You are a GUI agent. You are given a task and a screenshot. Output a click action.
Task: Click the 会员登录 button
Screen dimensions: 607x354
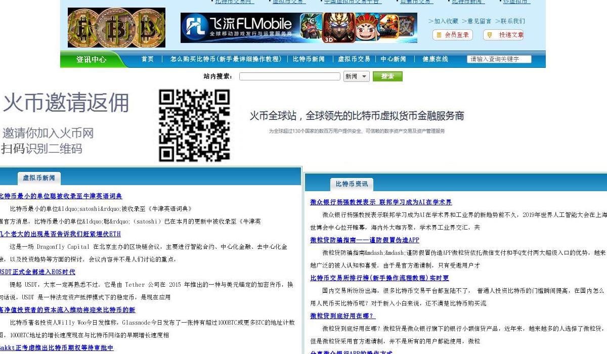point(453,35)
